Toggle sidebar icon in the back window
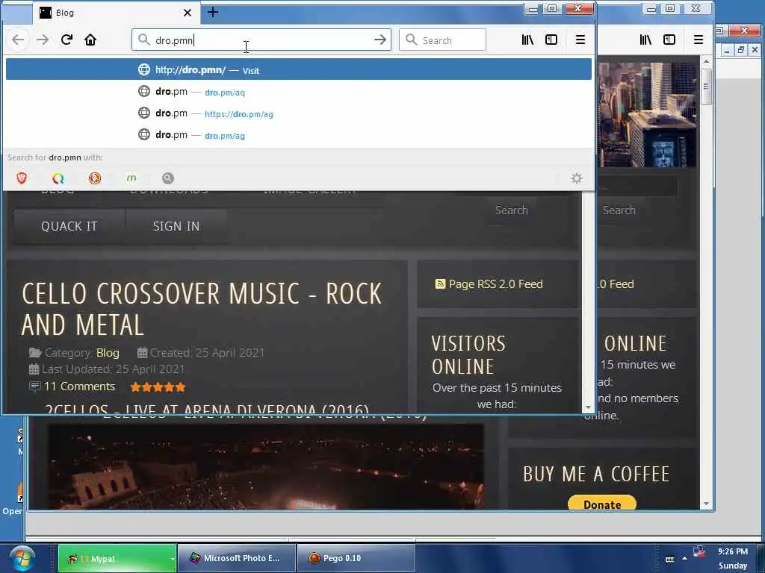Image resolution: width=765 pixels, height=573 pixels. [x=669, y=40]
